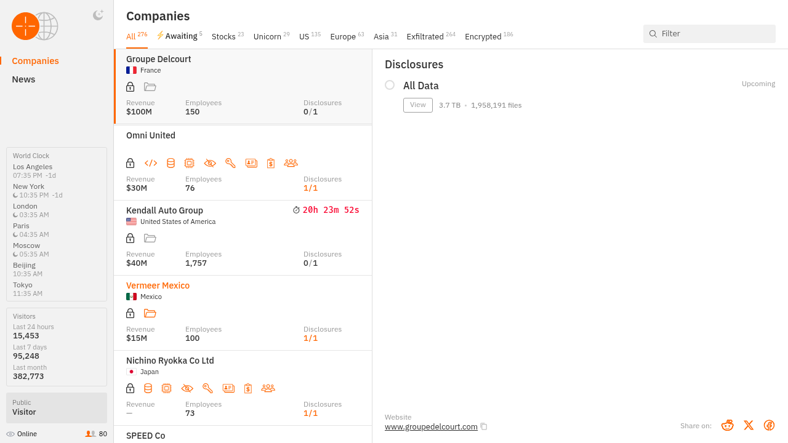The height and width of the screenshot is (443, 788).
Task: Click Omni United processor chip icon
Action: click(189, 163)
